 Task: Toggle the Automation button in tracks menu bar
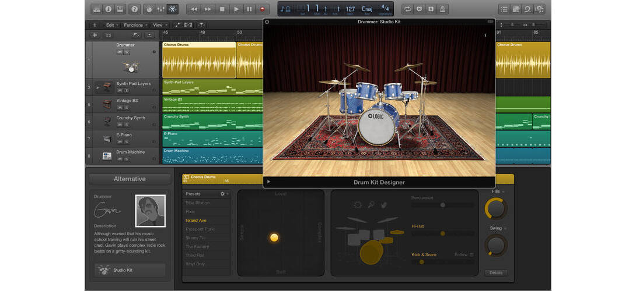[x=177, y=24]
